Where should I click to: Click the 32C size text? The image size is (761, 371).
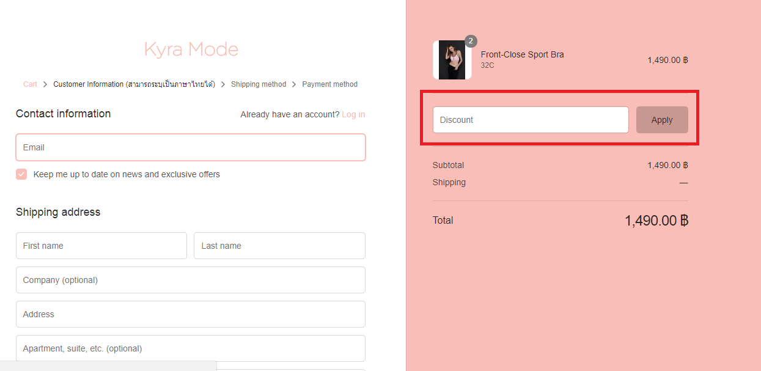click(488, 65)
